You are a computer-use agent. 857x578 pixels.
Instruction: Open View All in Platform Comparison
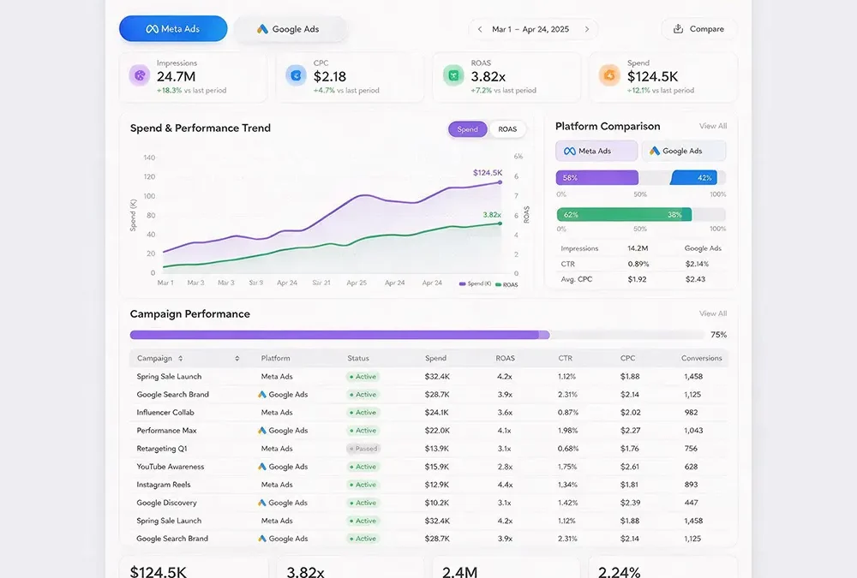pyautogui.click(x=713, y=126)
